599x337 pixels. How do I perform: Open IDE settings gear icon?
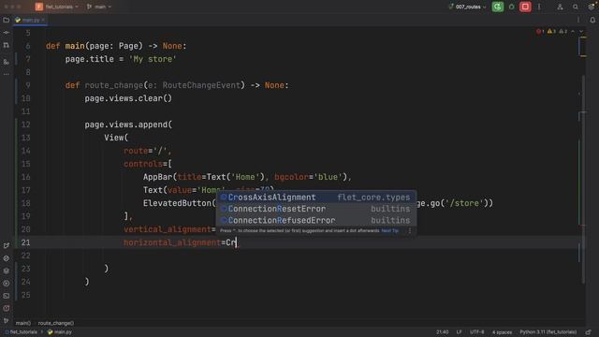coord(591,7)
